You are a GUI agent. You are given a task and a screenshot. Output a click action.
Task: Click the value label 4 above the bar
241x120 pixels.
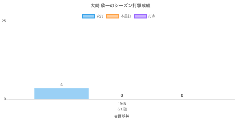coord(61,85)
